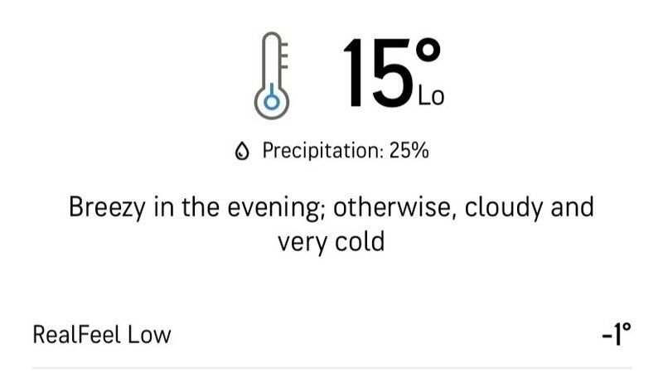Click the "very cold" forecast line
Viewport: 663px width, 373px height.
coord(331,243)
